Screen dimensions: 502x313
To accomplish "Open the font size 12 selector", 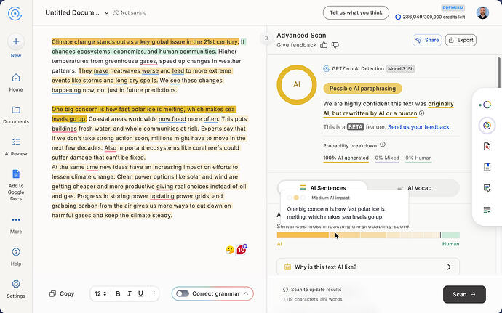I will click(100, 293).
